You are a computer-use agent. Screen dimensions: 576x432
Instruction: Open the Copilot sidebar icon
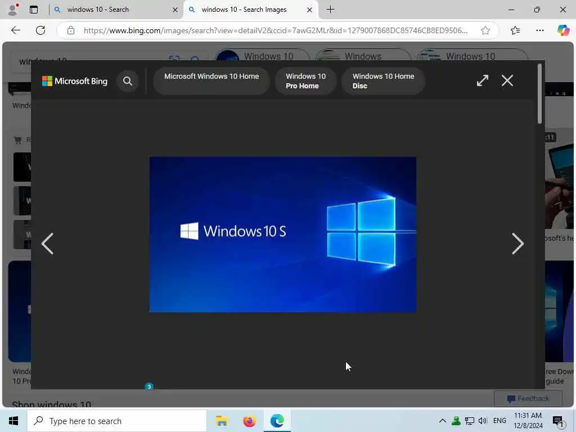562,30
